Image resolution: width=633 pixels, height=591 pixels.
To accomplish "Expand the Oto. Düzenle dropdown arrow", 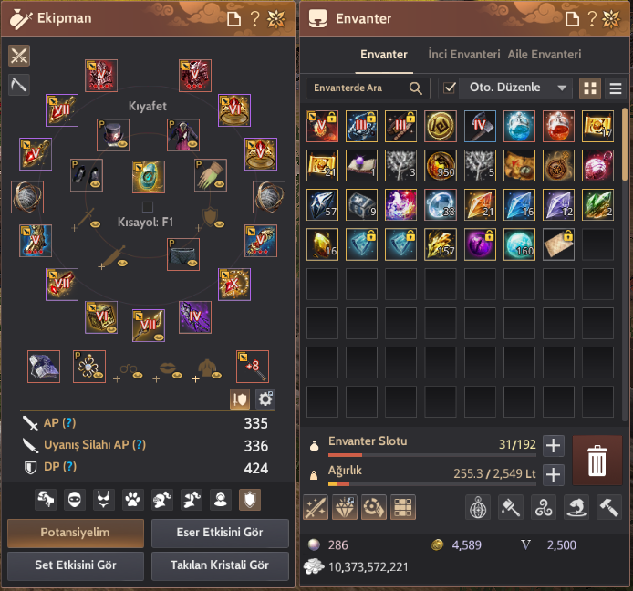I will (562, 88).
